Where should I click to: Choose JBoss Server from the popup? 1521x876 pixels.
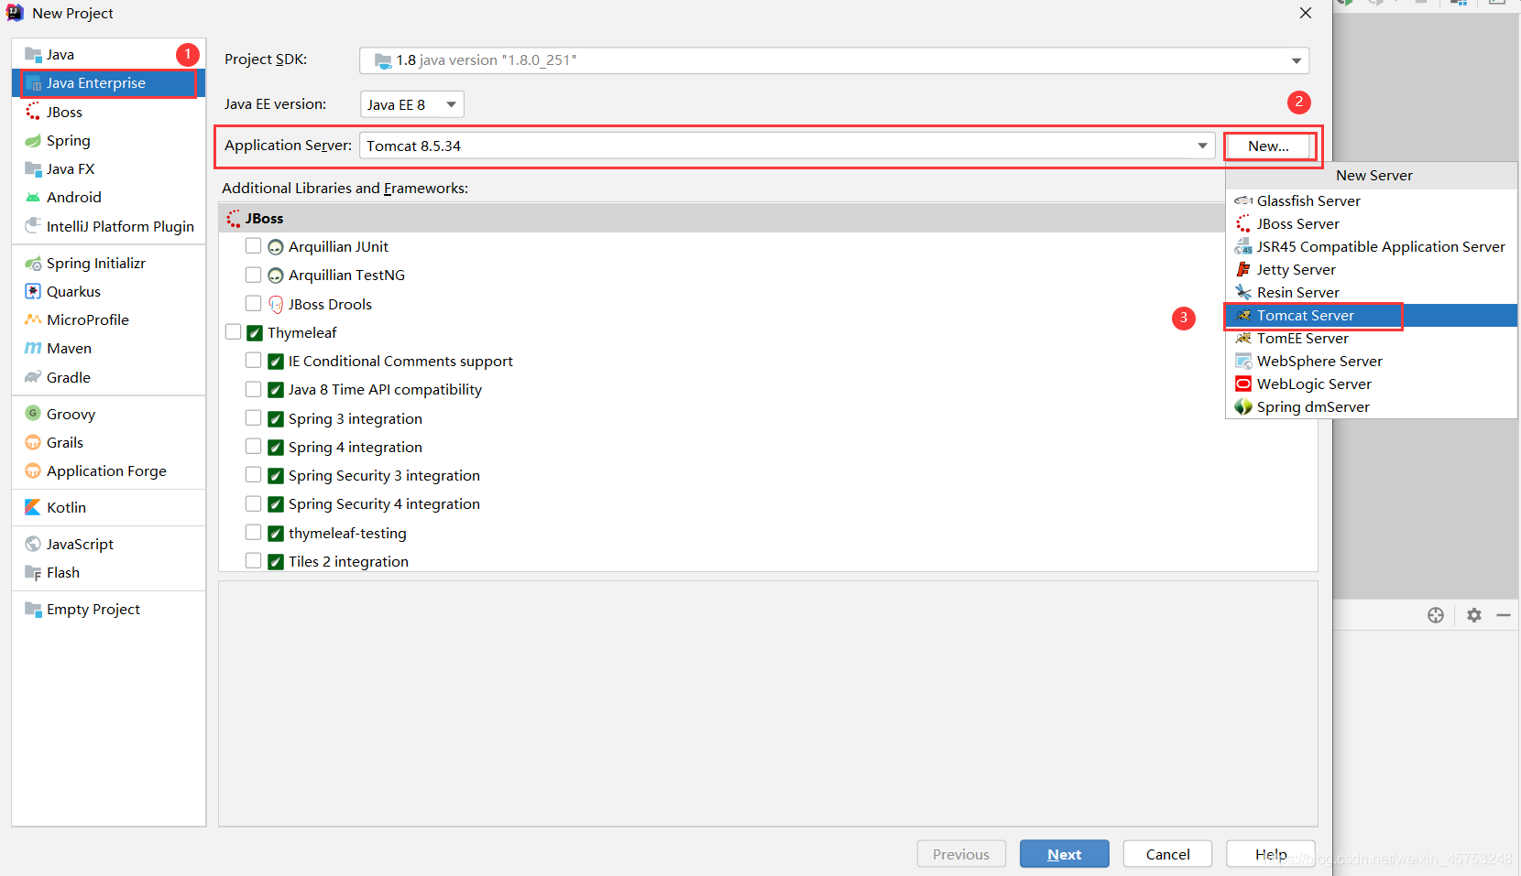tap(1371, 223)
